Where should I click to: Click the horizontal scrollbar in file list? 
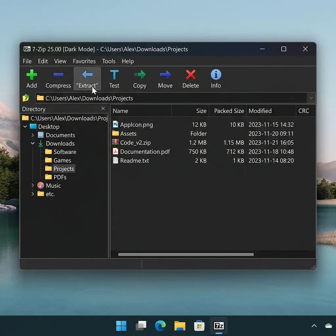186,254
